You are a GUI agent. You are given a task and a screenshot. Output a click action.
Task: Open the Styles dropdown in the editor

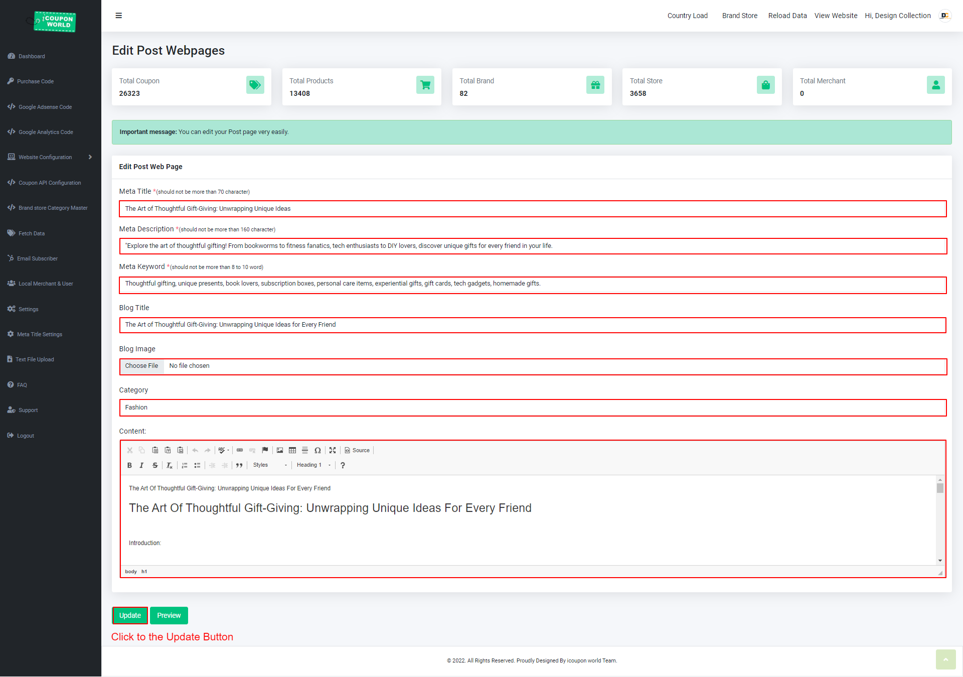pos(270,465)
